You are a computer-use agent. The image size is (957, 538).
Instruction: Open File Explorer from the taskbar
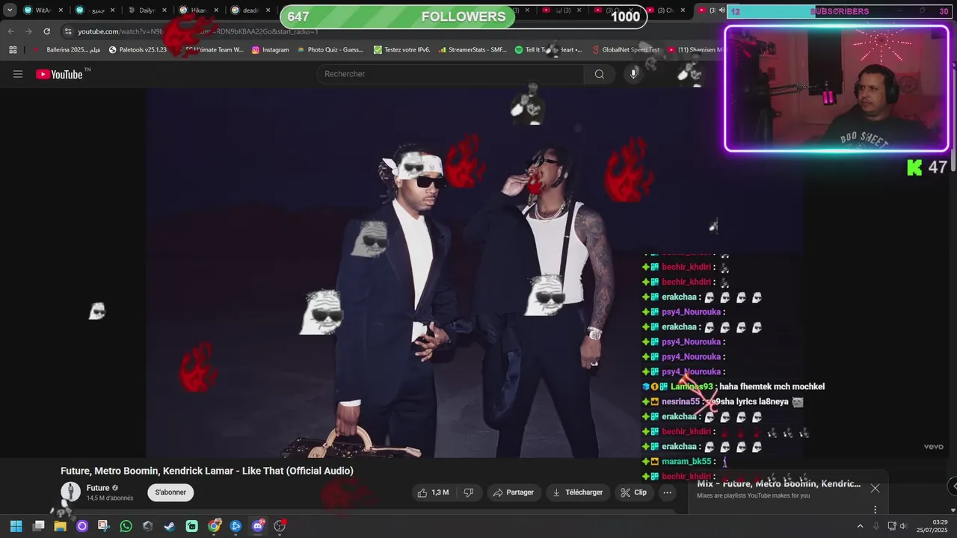[x=60, y=526]
